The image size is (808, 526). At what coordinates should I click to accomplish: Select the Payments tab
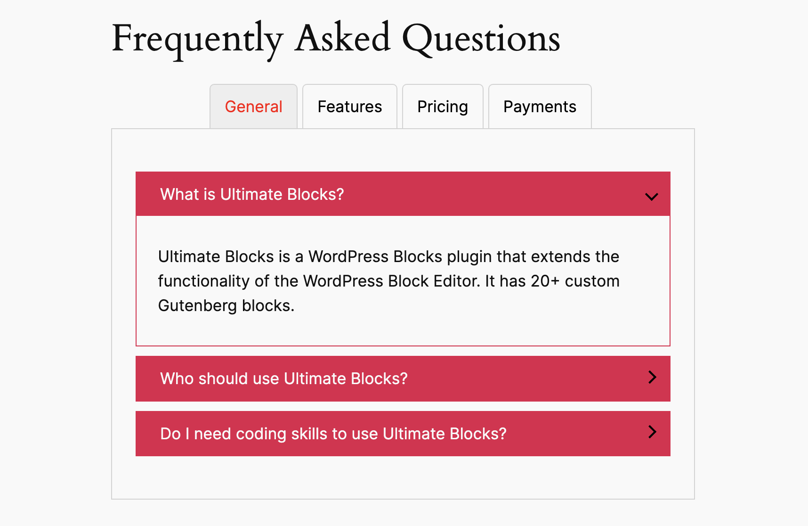(x=540, y=107)
